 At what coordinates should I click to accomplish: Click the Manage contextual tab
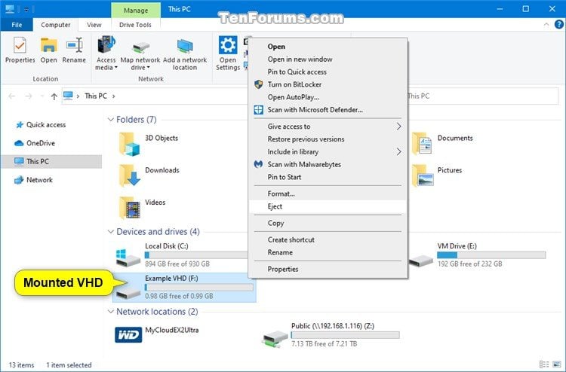(x=136, y=10)
